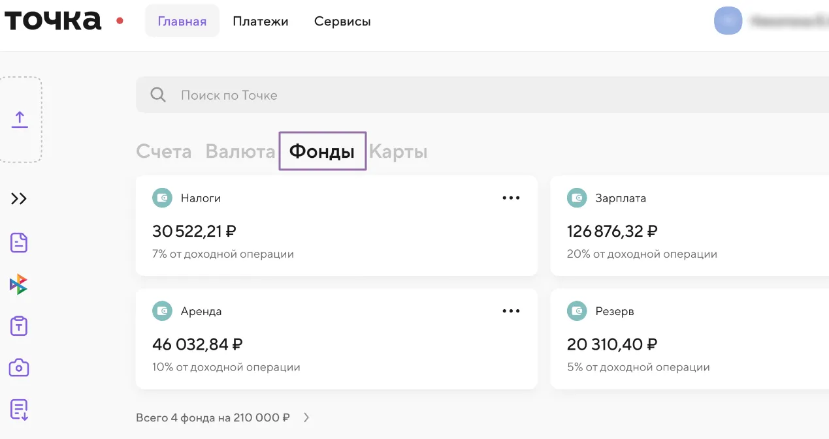Click the search magnifier in the search bar
This screenshot has width=829, height=439.
(157, 95)
